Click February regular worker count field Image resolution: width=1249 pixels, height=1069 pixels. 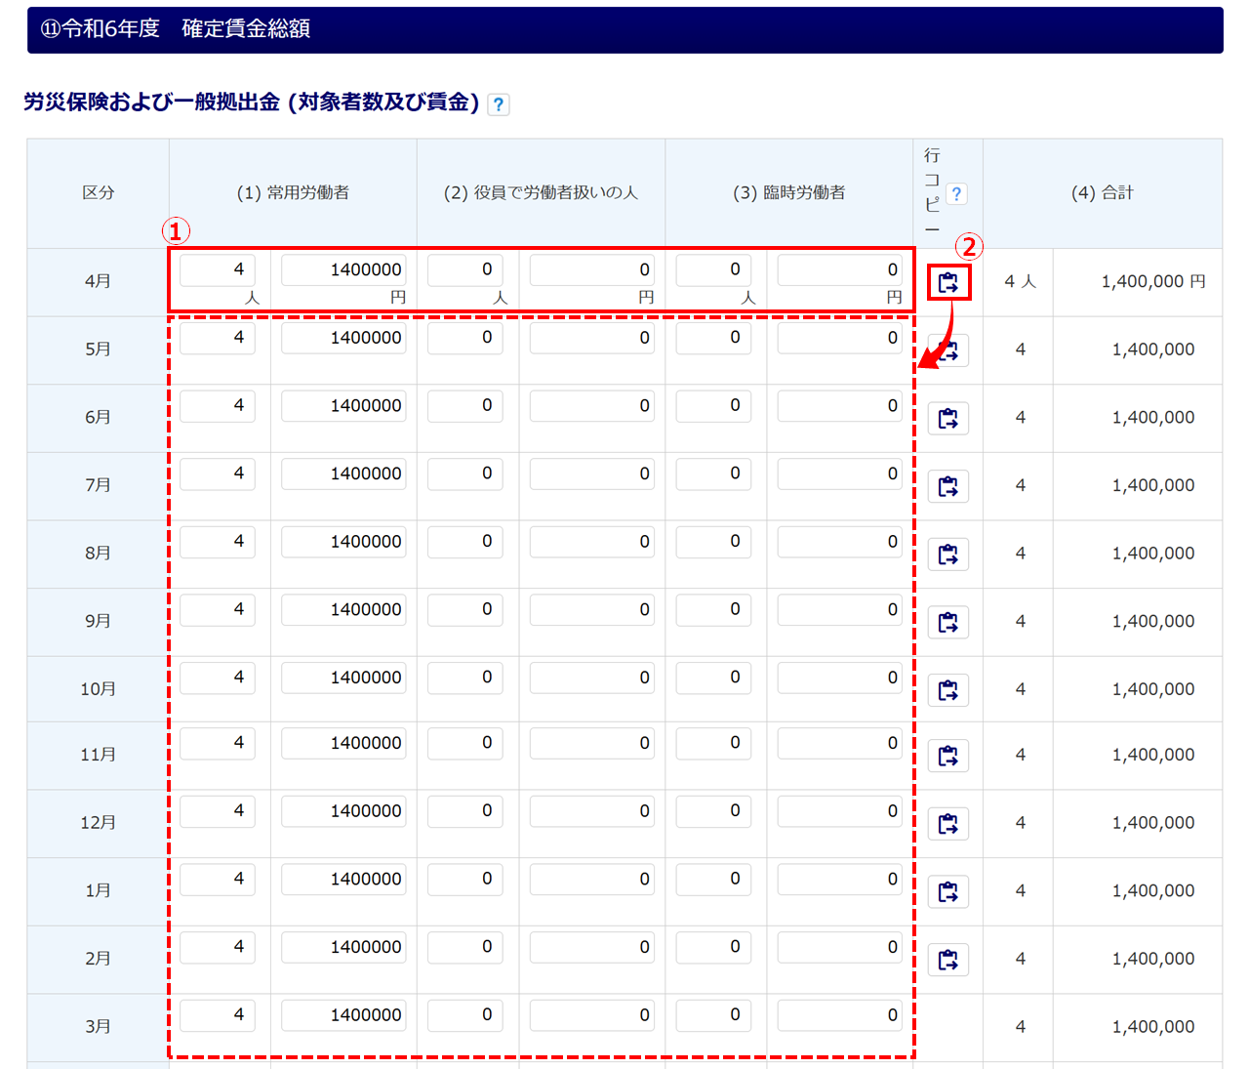218,947
